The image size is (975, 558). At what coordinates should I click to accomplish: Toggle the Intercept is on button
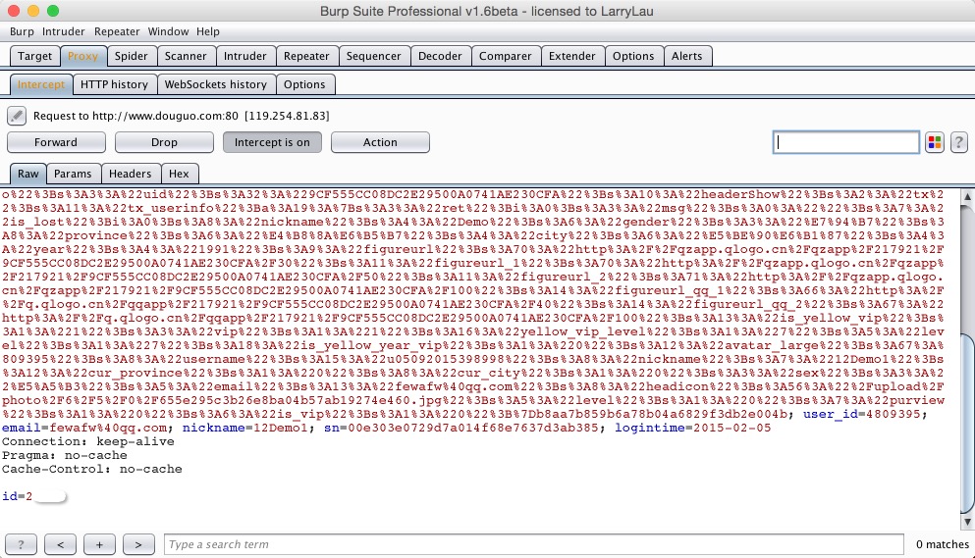coord(272,142)
